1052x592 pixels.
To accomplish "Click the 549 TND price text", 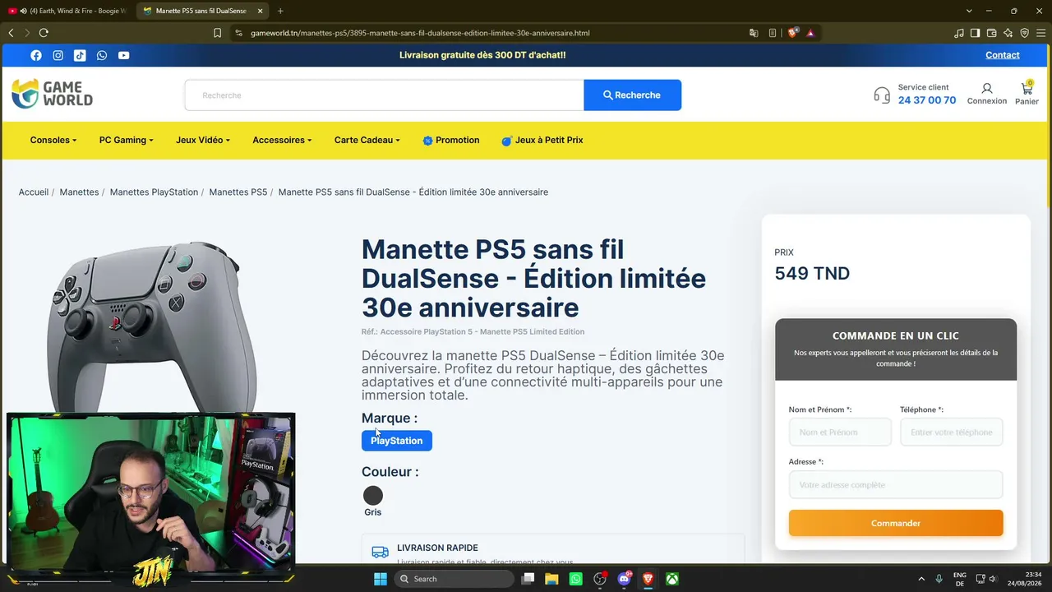I will coord(812,274).
